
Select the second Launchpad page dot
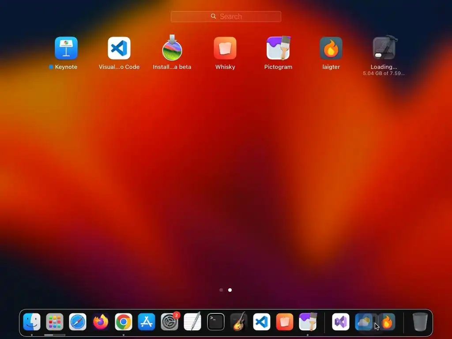pyautogui.click(x=230, y=290)
